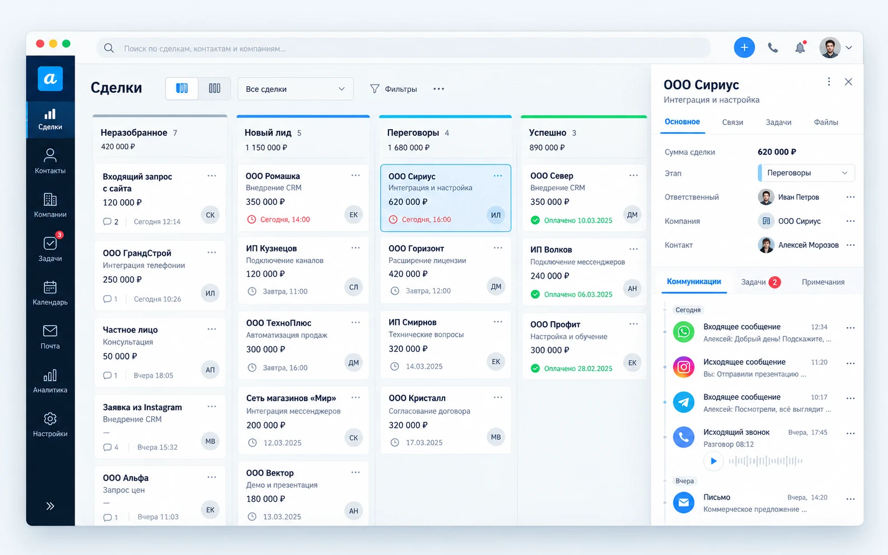The height and width of the screenshot is (555, 888).
Task: Open more options next to Фильтры
Action: click(x=439, y=89)
